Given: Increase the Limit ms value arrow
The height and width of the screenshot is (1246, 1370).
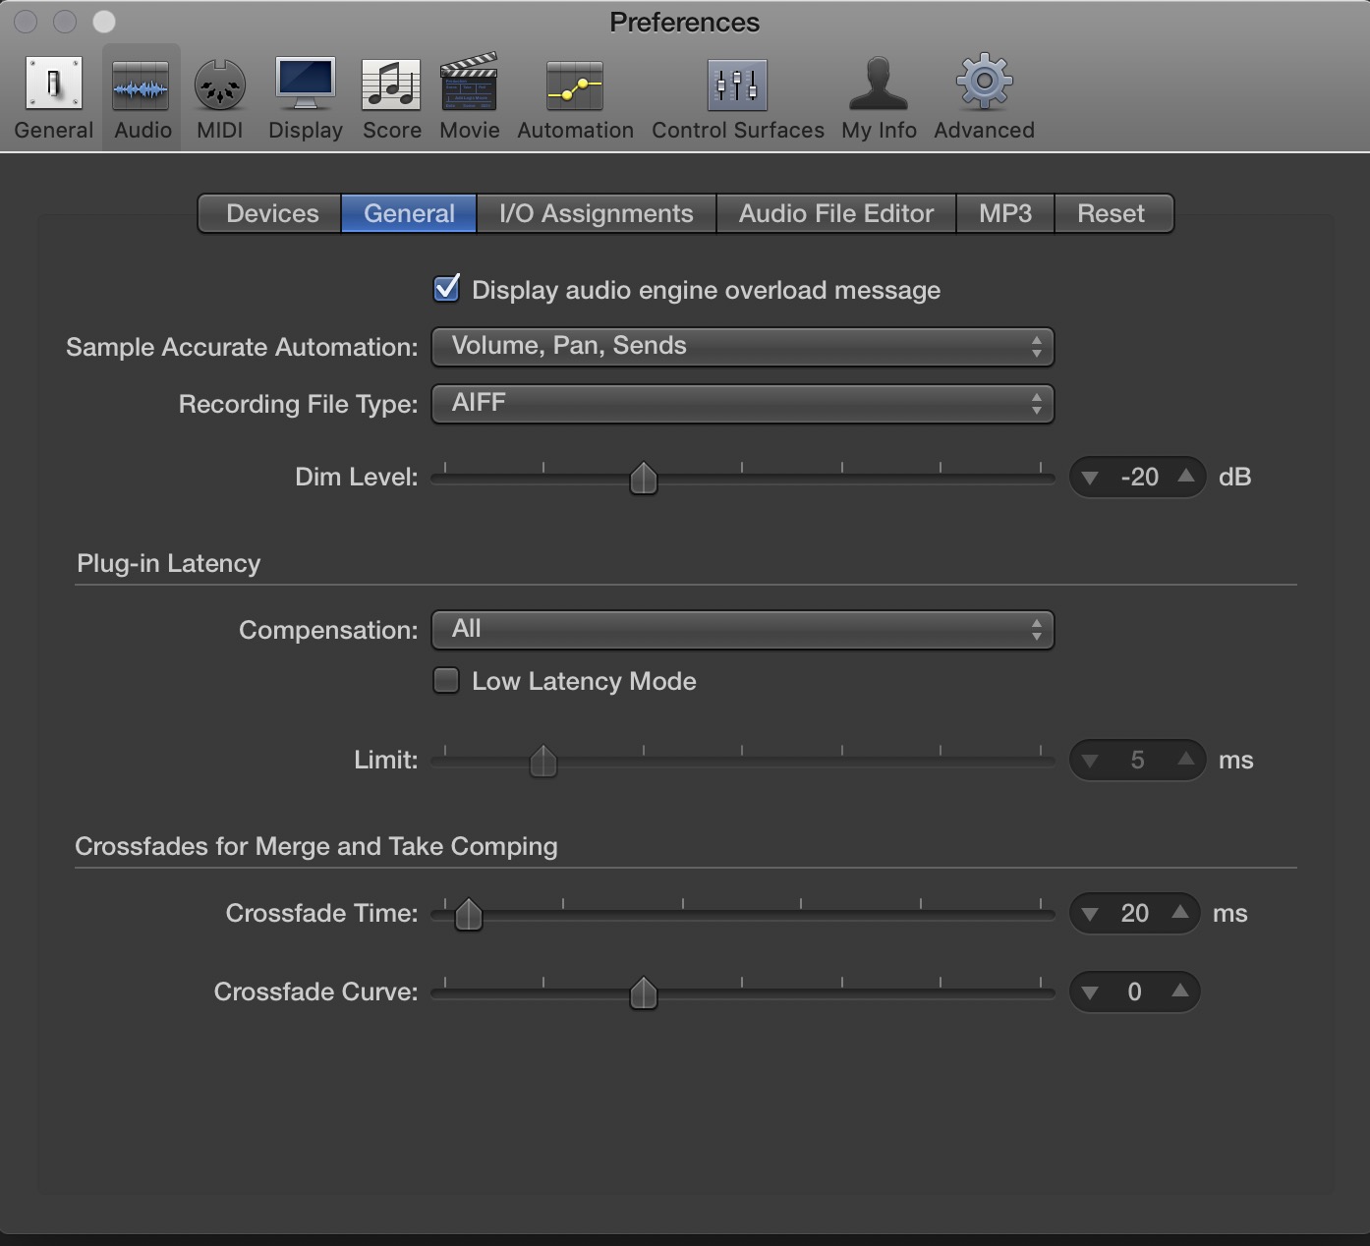Looking at the screenshot, I should pyautogui.click(x=1186, y=760).
